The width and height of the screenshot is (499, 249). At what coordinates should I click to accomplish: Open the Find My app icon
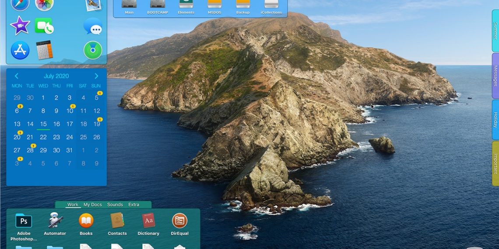point(93,50)
